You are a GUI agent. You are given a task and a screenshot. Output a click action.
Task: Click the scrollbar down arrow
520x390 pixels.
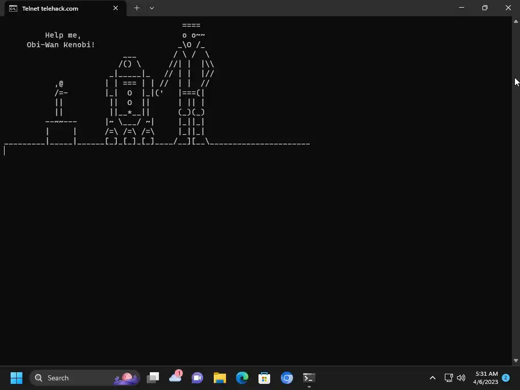[516, 361]
